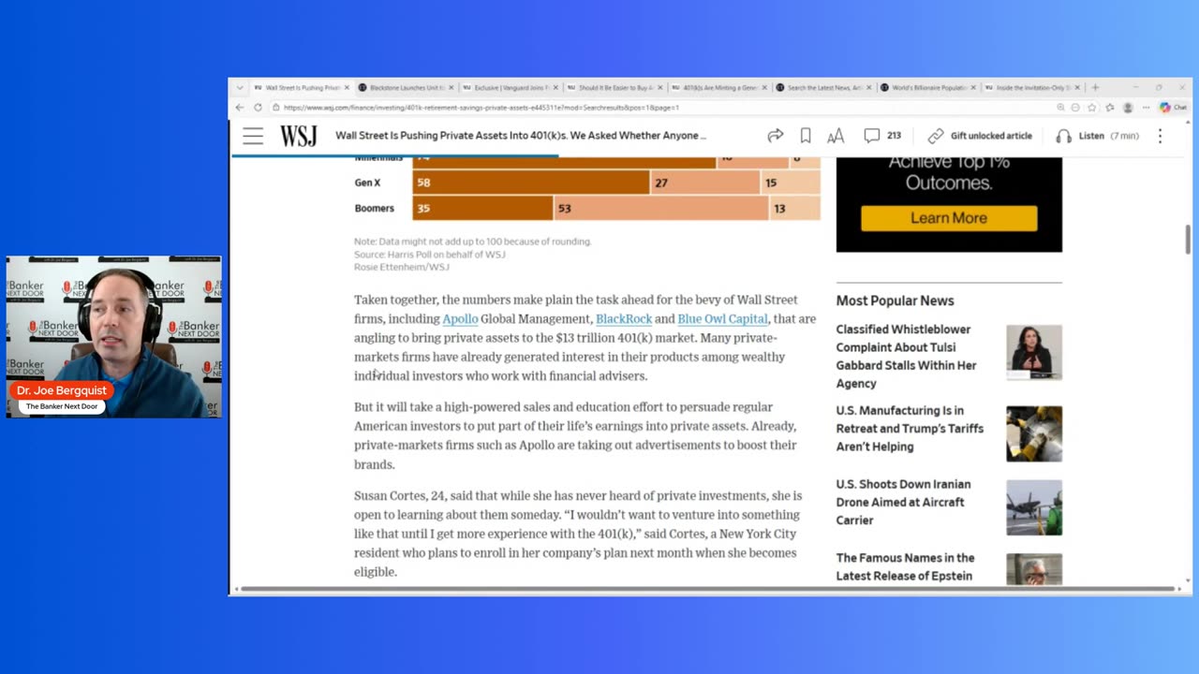This screenshot has height=674, width=1199.
Task: Click the Gen X bar showing 58
Action: click(x=531, y=183)
